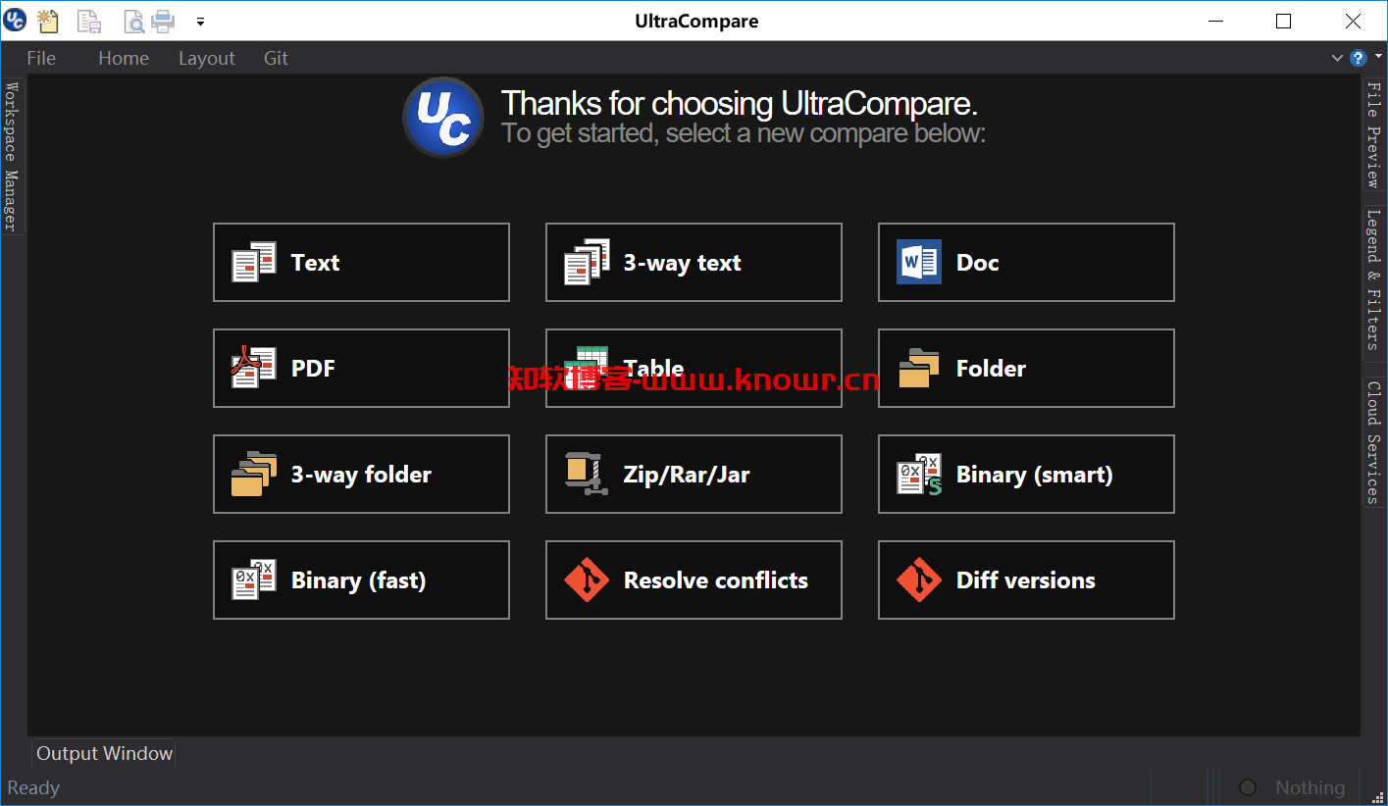Open the Output Window tab
1388x806 pixels.
pyautogui.click(x=104, y=753)
